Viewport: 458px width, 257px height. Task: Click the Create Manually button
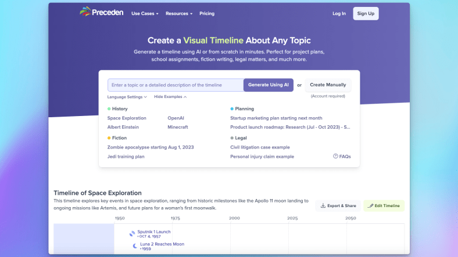328,85
